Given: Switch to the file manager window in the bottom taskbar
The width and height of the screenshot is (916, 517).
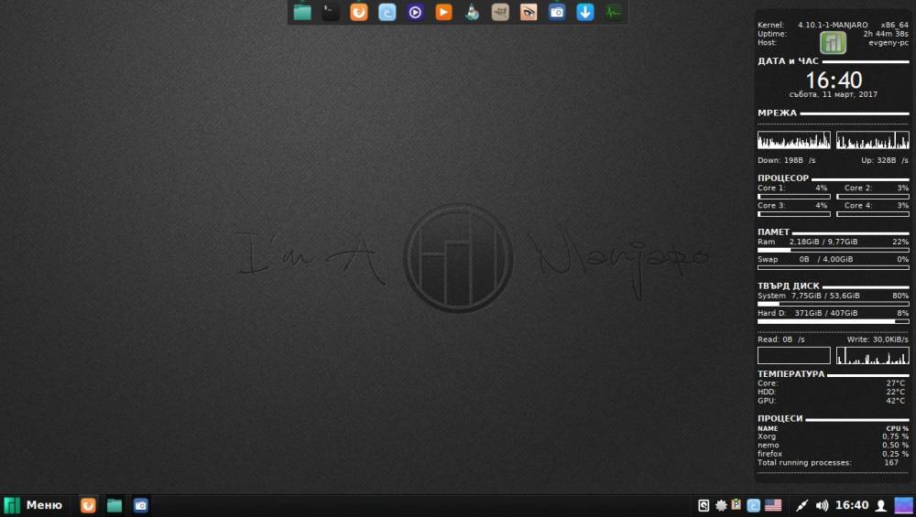Looking at the screenshot, I should (114, 505).
